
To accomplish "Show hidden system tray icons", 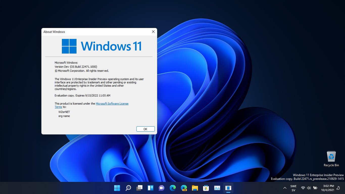I will coord(285,188).
